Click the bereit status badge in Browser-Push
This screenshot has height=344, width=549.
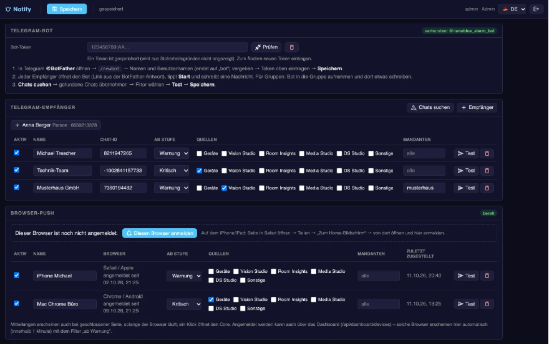[x=488, y=213]
